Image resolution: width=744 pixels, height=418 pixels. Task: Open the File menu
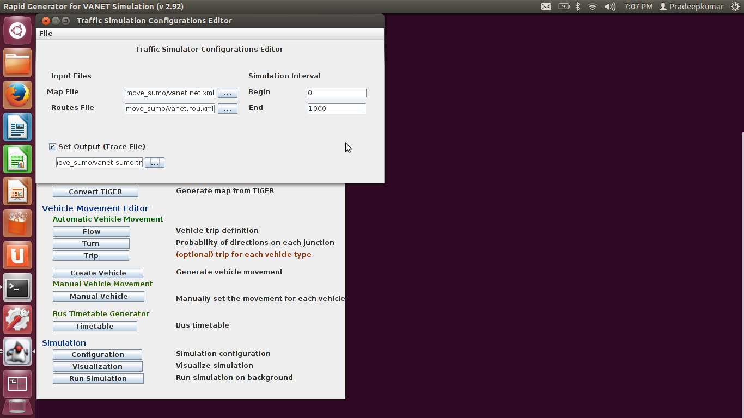[46, 34]
